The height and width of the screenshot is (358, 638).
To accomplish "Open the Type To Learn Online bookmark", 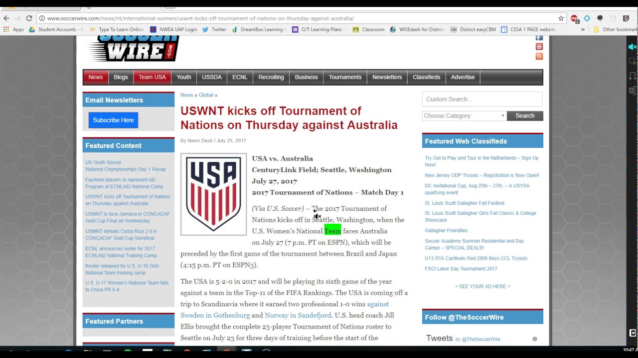I will coord(117,29).
